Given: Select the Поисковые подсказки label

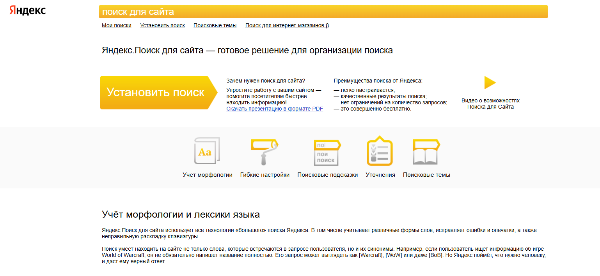Looking at the screenshot, I should [328, 175].
